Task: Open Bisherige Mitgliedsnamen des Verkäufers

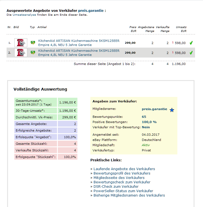Action: coord(129,195)
